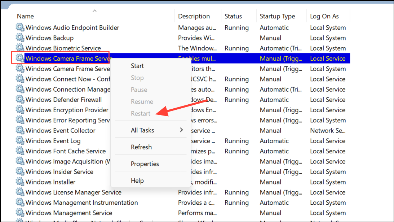Click the gear icon for Windows Insider Service
Image resolution: width=394 pixels, height=222 pixels.
click(20, 171)
